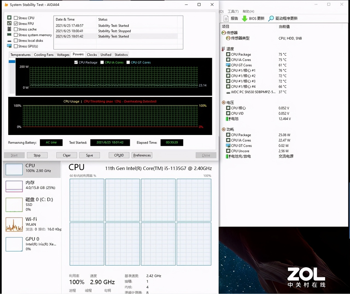Screen dimensions: 350x294
Task: Click the disk icon beside Stress local disks
Action: [9, 41]
